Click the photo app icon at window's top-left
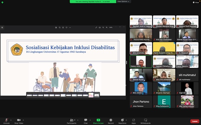 [x=2, y=28]
